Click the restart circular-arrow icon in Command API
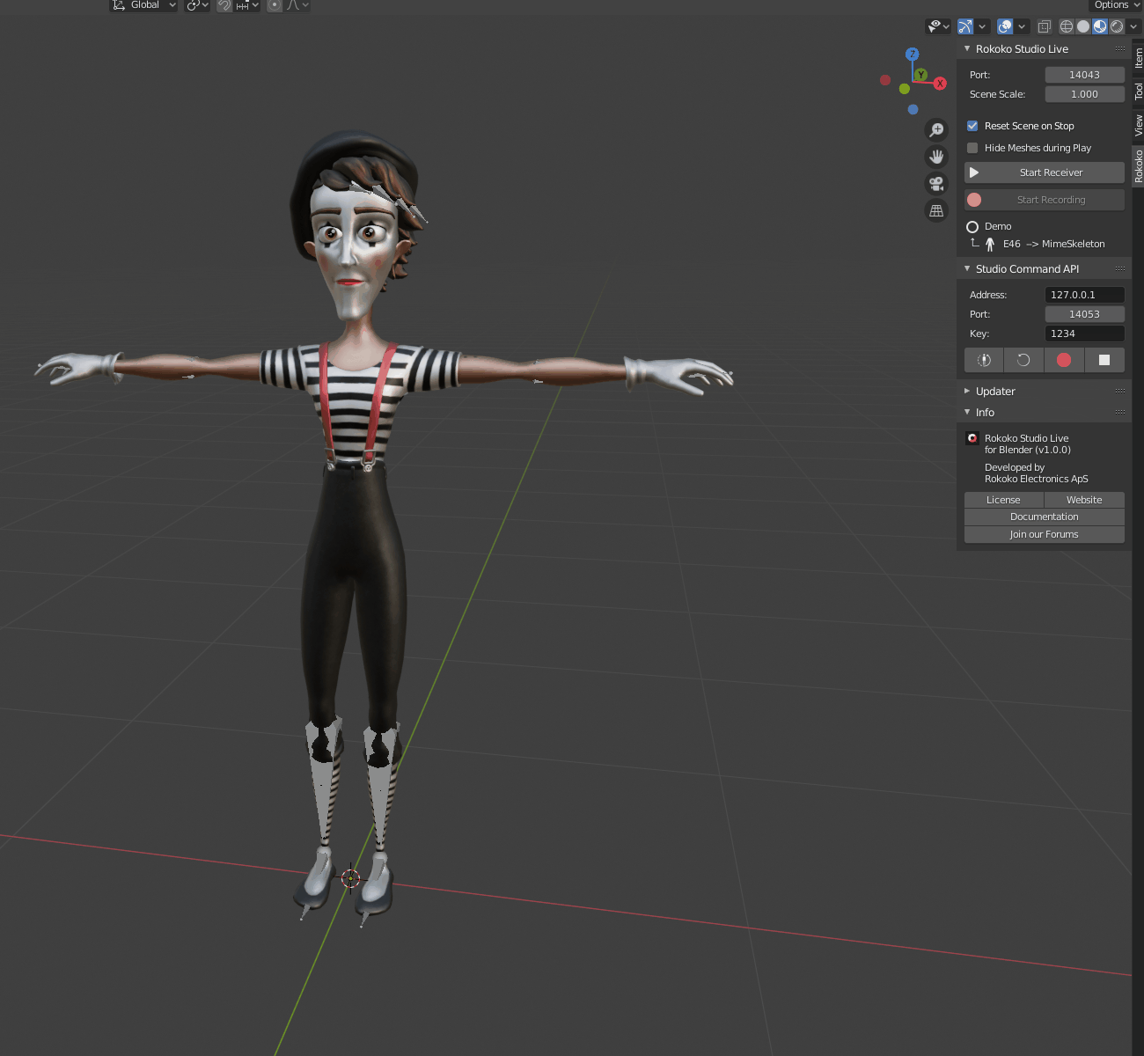This screenshot has width=1144, height=1056. [1023, 360]
